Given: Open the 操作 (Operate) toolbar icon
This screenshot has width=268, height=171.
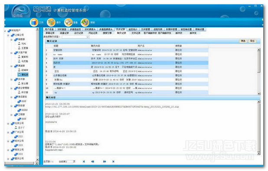Looking at the screenshot, I should click(51, 22).
